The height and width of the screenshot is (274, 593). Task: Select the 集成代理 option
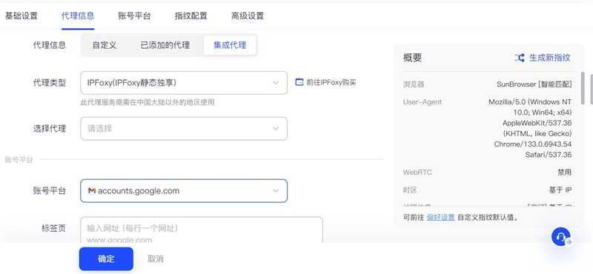[x=230, y=45]
